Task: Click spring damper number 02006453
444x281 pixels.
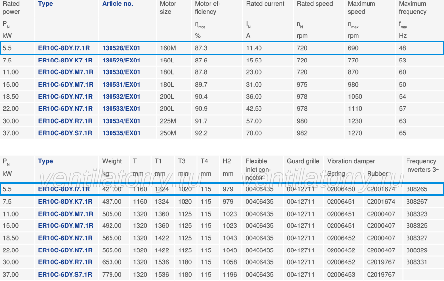Action: (341, 275)
